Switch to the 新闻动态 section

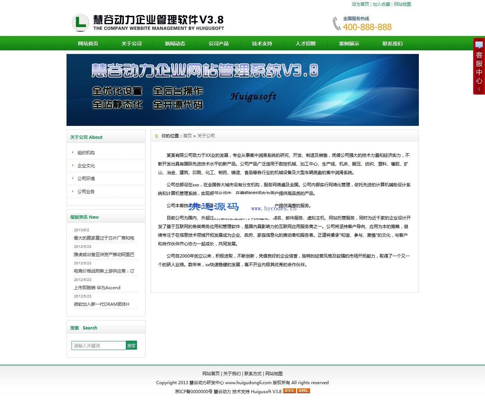click(175, 43)
